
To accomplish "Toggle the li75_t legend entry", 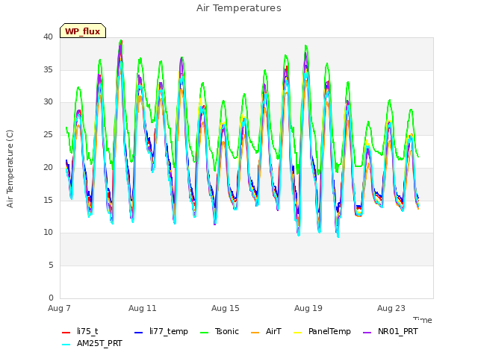I will (80, 331).
